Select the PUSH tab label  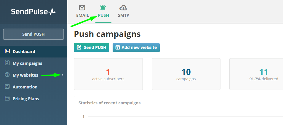(x=103, y=15)
